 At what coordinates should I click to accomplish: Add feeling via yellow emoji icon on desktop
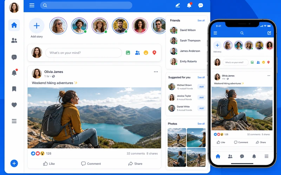pyautogui.click(x=146, y=53)
